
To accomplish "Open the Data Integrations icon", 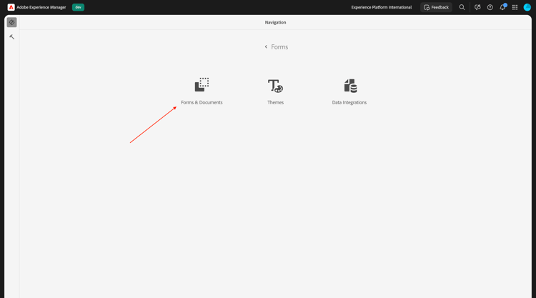I will [350, 86].
